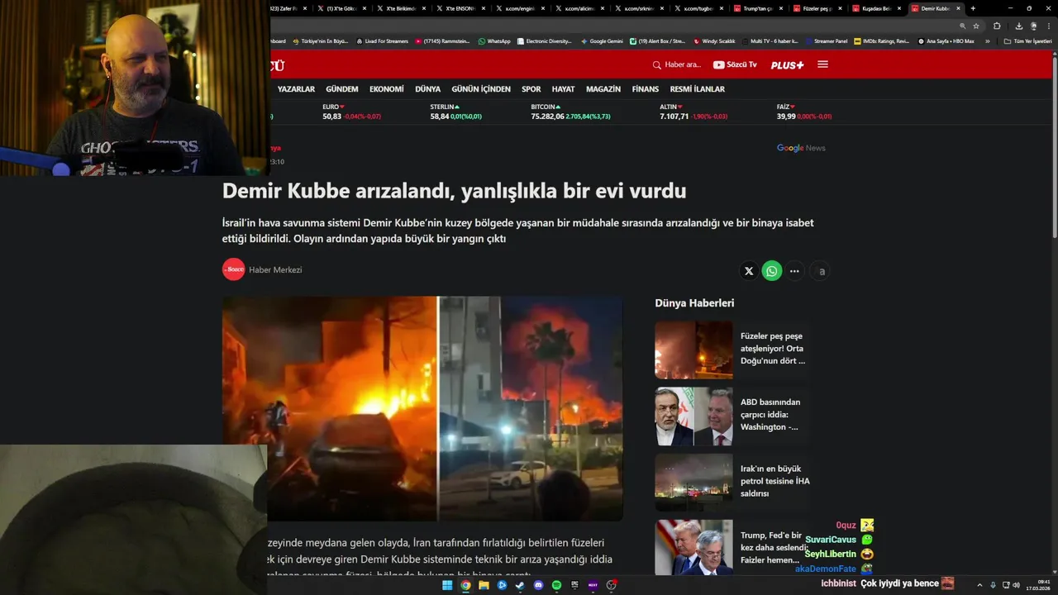Open DÜNYA section

427,89
